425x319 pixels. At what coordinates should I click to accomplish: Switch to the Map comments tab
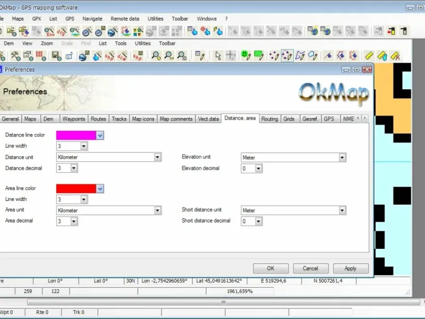coord(176,119)
